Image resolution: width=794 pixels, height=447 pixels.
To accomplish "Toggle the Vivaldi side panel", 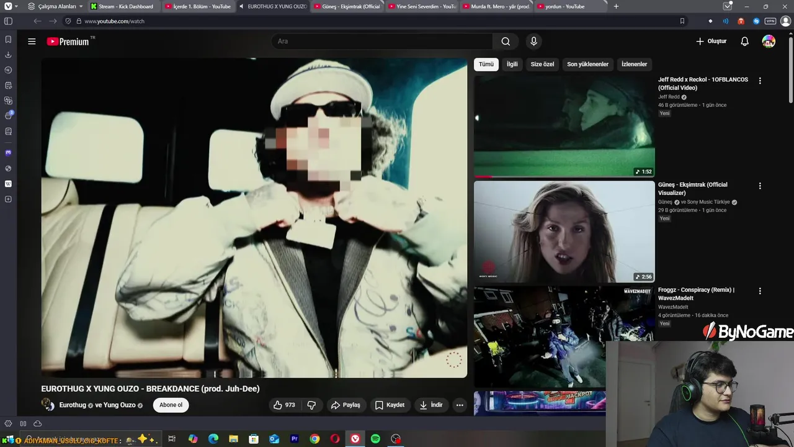I will (x=8, y=21).
